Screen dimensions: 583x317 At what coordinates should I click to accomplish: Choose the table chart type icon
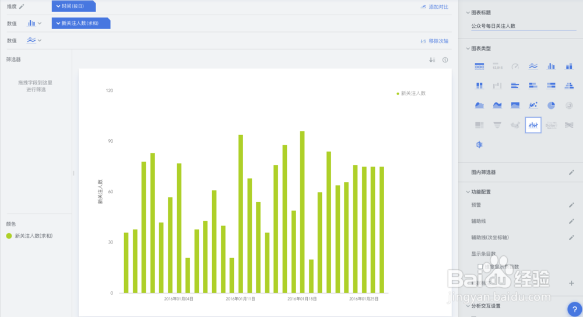(x=479, y=66)
